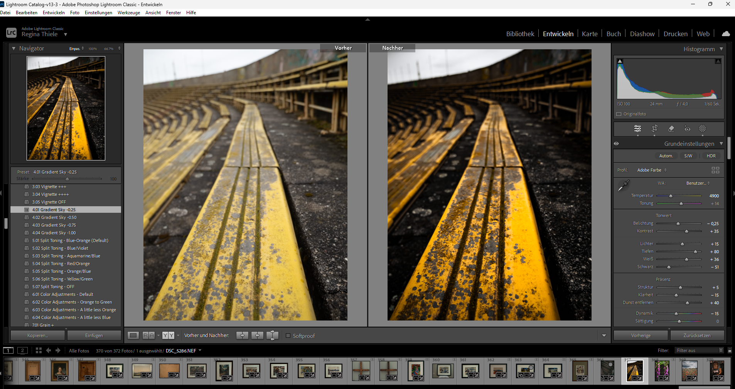Click the Y|Y before/after split view icon
Screen dimensions: 735x389
pyautogui.click(x=169, y=335)
